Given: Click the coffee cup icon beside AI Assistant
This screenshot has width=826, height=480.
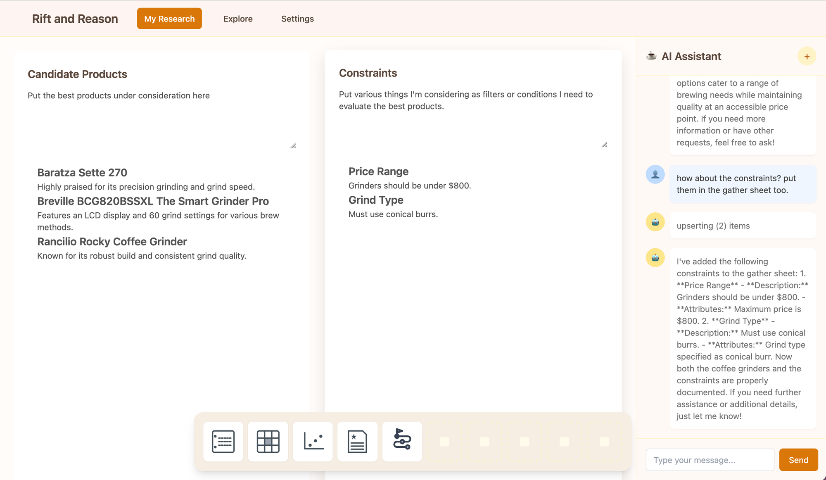Looking at the screenshot, I should (651, 56).
